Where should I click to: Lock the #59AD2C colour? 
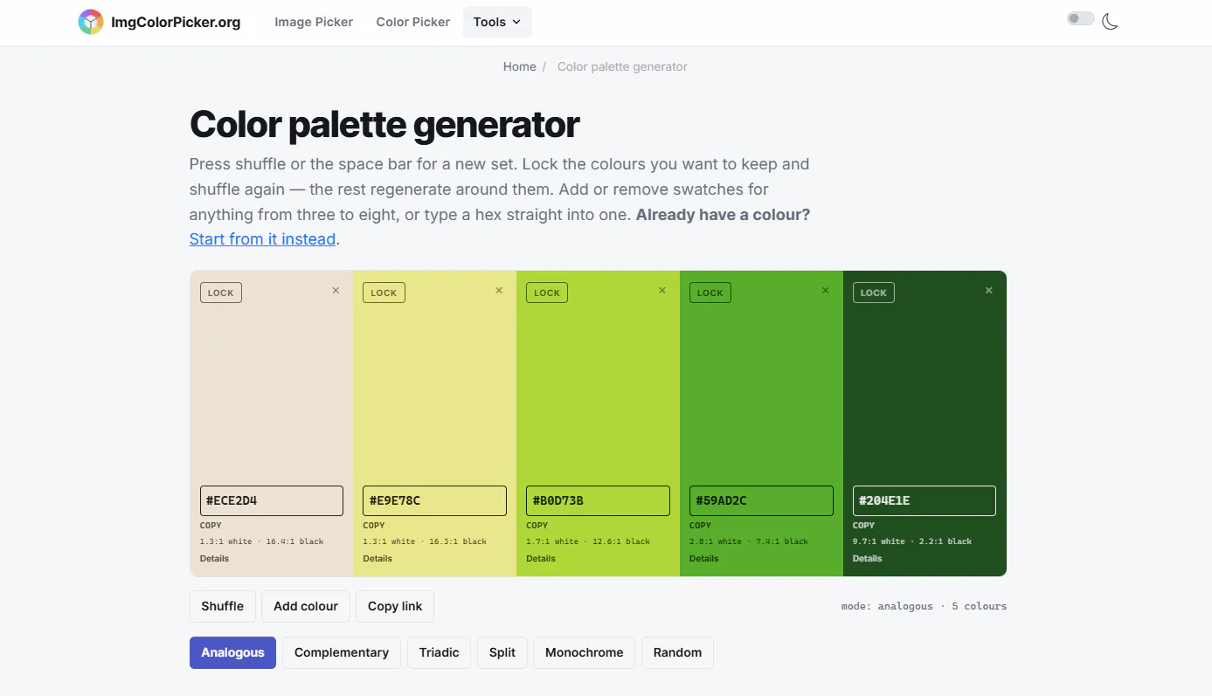[710, 293]
